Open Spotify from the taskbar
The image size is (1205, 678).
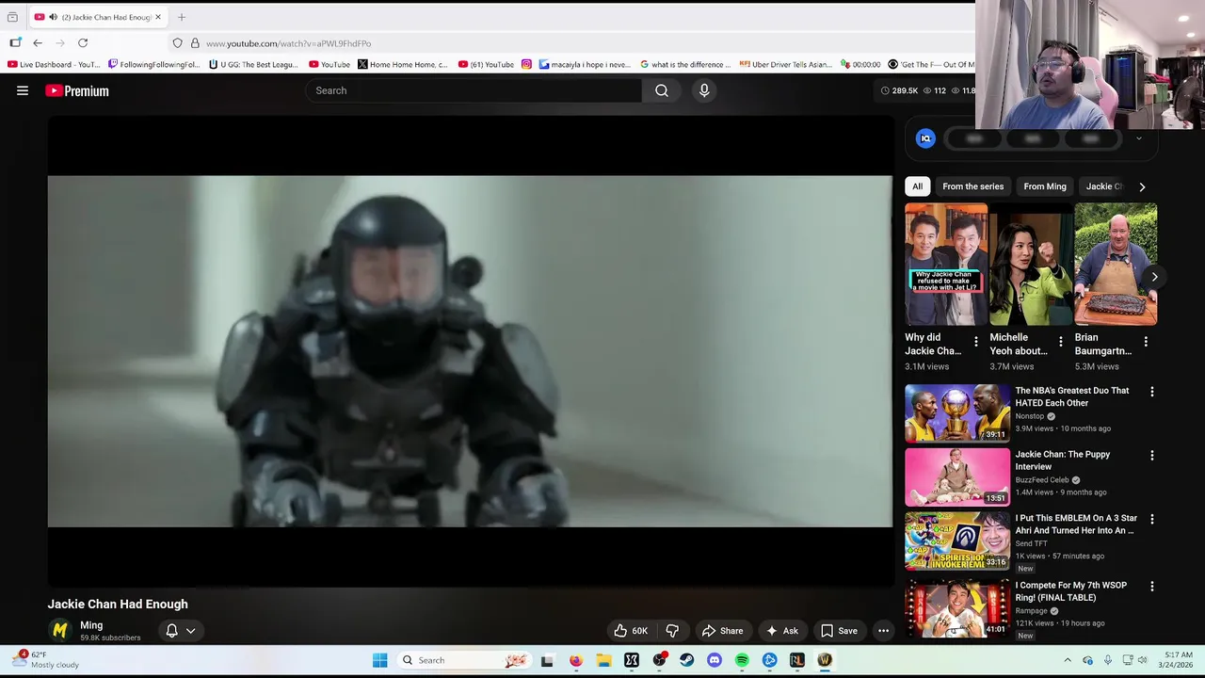(742, 660)
